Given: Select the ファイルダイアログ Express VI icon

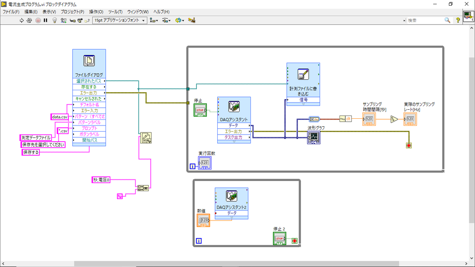Looking at the screenshot, I should coord(89,61).
